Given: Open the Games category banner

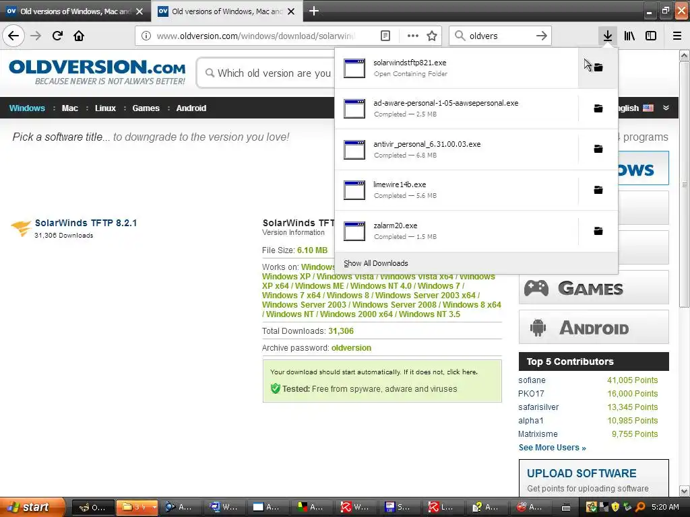Looking at the screenshot, I should pyautogui.click(x=594, y=288).
